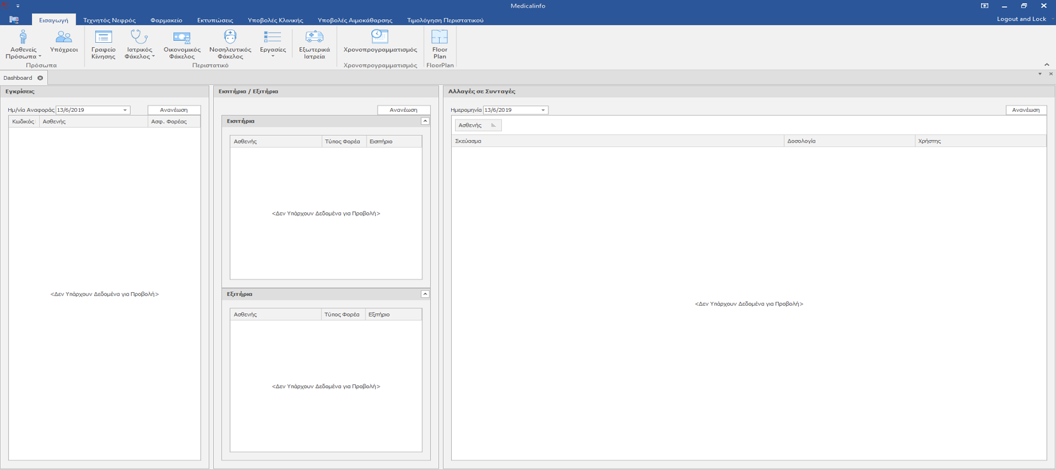Collapse the Εξιτήρια section
The height and width of the screenshot is (470, 1056).
tap(425, 294)
